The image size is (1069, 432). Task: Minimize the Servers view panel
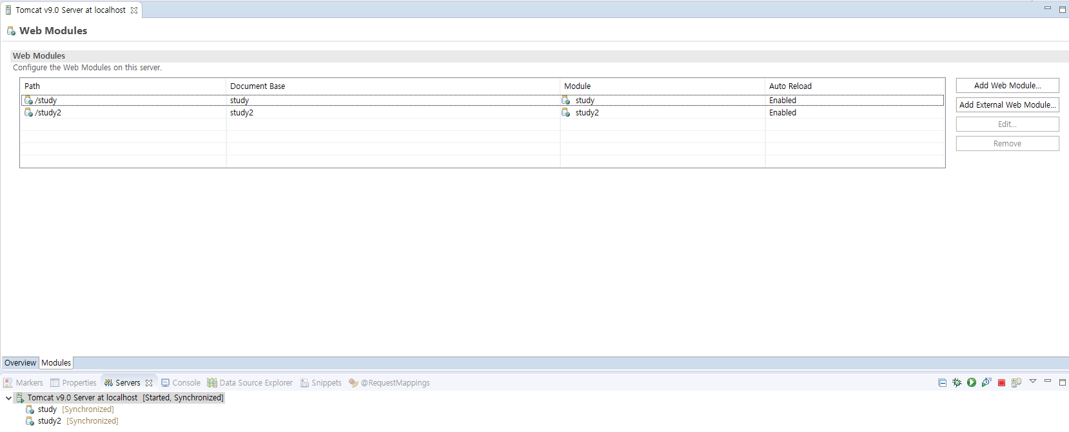(x=1048, y=381)
